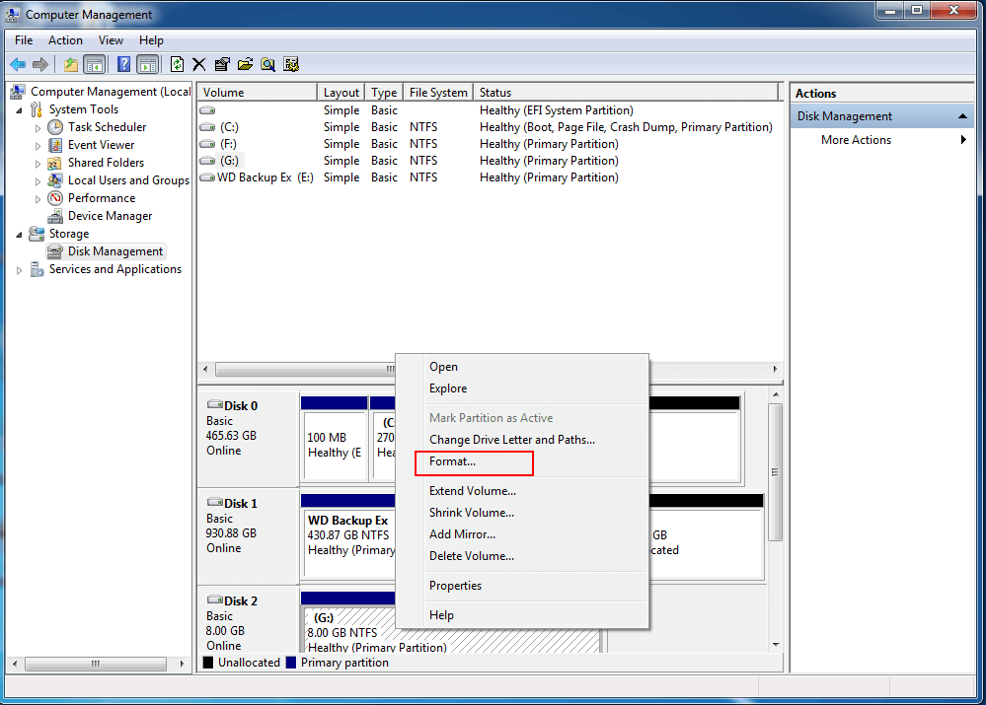Expand the Event Viewer node
The image size is (986, 705).
(38, 146)
